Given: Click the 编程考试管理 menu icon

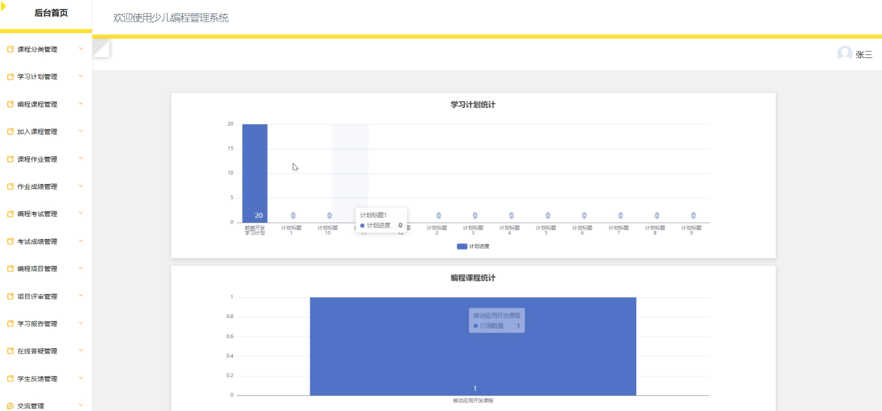Looking at the screenshot, I should point(10,214).
